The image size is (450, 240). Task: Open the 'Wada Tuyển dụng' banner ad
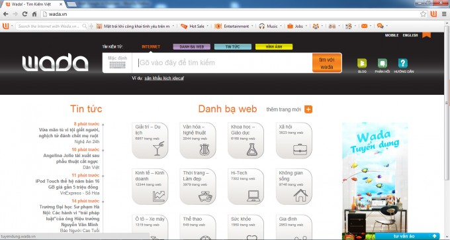click(375, 181)
